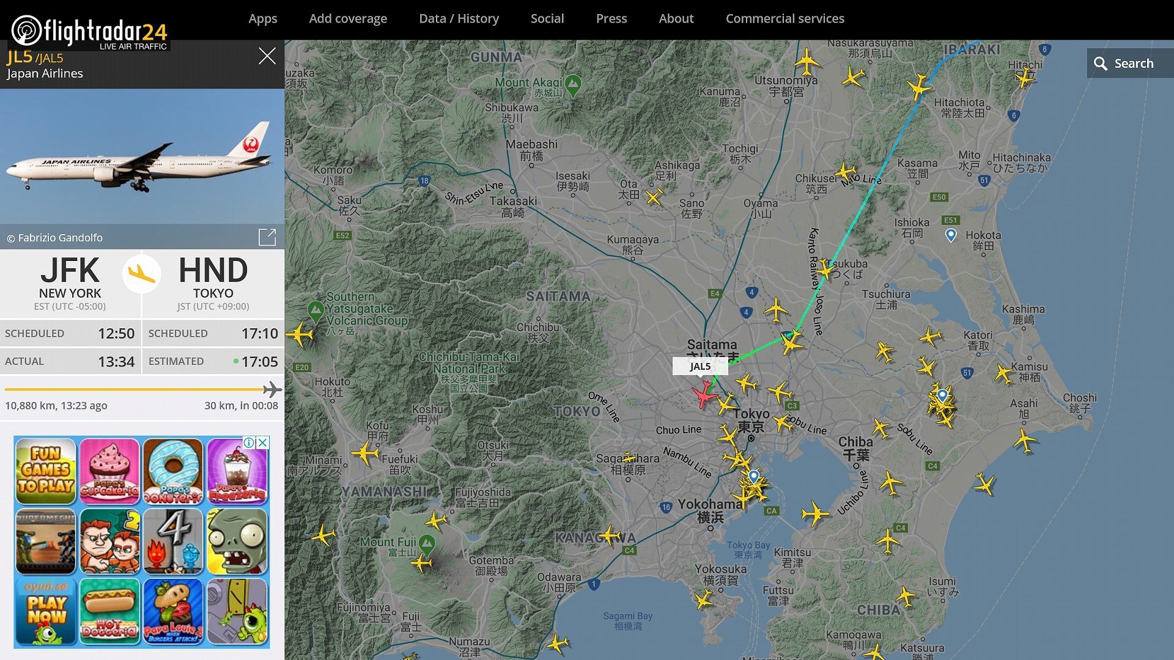
Task: Open Papa's Cupcakeria ad tile
Action: 110,471
